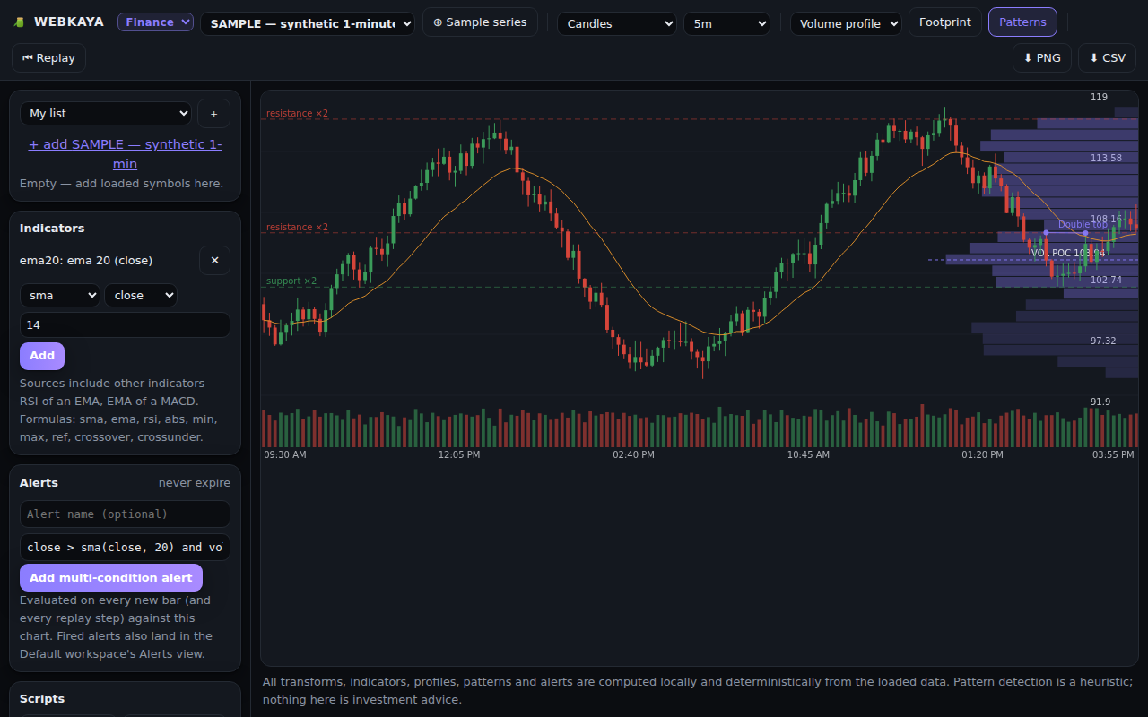
Task: Click the never expire label
Action: [195, 483]
